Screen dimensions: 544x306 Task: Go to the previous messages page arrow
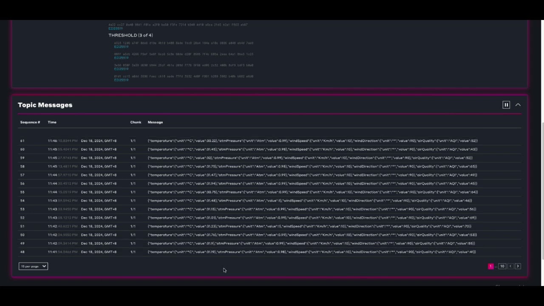coord(510,266)
